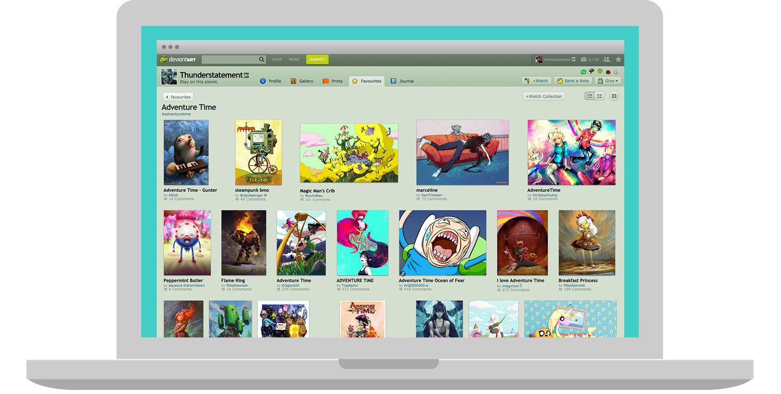Click imaginism artist link
This screenshot has height=394, width=781.
coord(510,285)
